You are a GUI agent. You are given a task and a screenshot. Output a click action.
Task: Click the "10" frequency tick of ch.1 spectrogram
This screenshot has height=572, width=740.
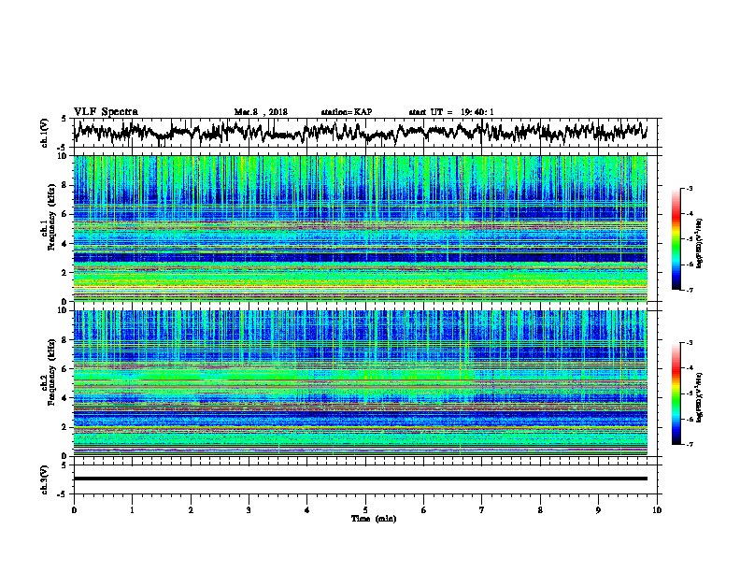click(x=64, y=156)
